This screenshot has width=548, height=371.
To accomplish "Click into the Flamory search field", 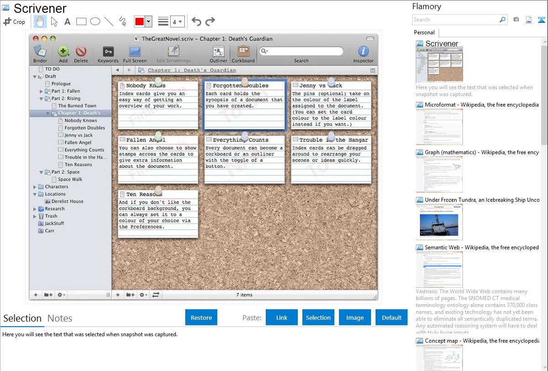I will [x=456, y=20].
